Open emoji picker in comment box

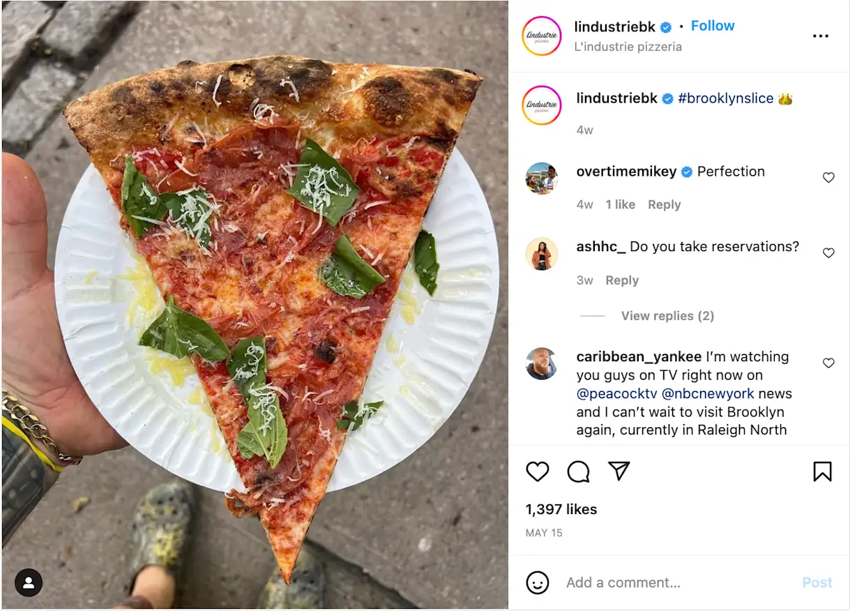pyautogui.click(x=537, y=582)
